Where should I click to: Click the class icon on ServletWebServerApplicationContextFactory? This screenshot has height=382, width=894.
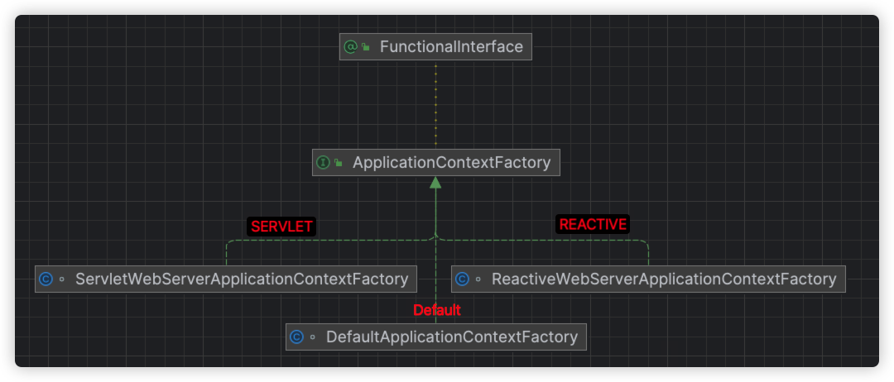46,279
